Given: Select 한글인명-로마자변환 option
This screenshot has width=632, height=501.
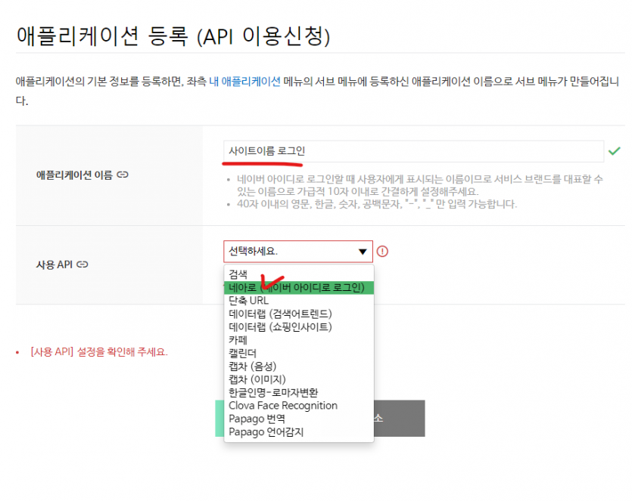Looking at the screenshot, I should click(x=273, y=392).
